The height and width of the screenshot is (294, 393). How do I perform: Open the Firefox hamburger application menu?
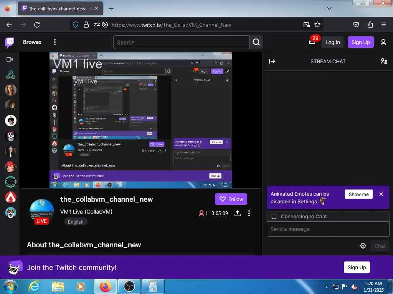tap(383, 25)
